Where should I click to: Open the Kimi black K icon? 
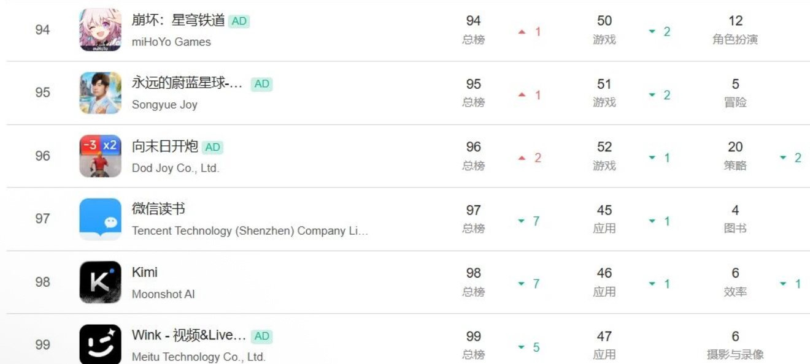click(x=101, y=282)
